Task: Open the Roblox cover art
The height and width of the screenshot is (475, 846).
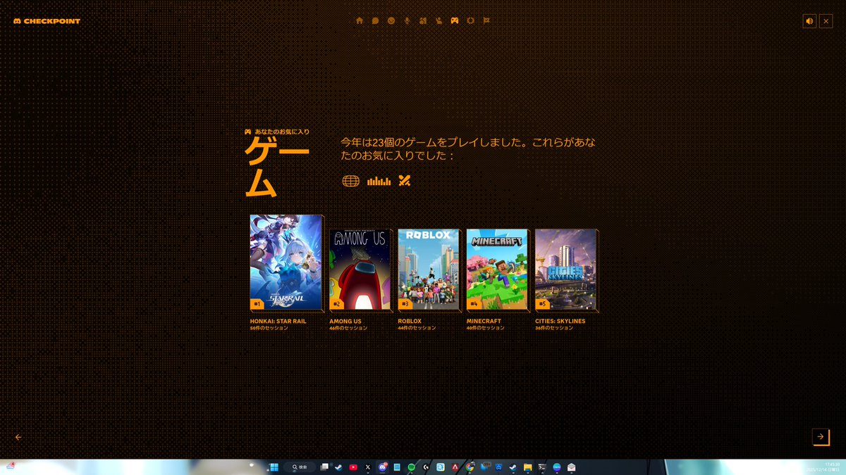Action: tap(429, 270)
